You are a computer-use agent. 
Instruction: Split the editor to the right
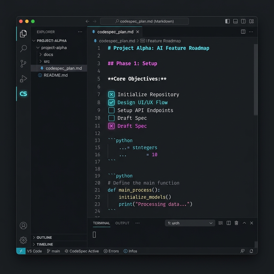pyautogui.click(x=243, y=32)
